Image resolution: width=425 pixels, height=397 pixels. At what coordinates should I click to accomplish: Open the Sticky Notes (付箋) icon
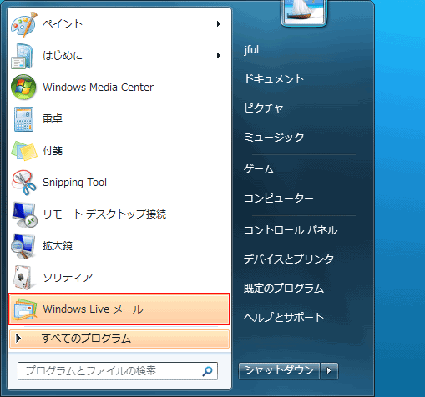(x=23, y=151)
